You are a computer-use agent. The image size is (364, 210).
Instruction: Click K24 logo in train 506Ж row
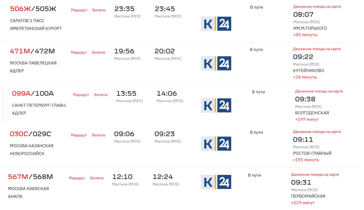(216, 24)
